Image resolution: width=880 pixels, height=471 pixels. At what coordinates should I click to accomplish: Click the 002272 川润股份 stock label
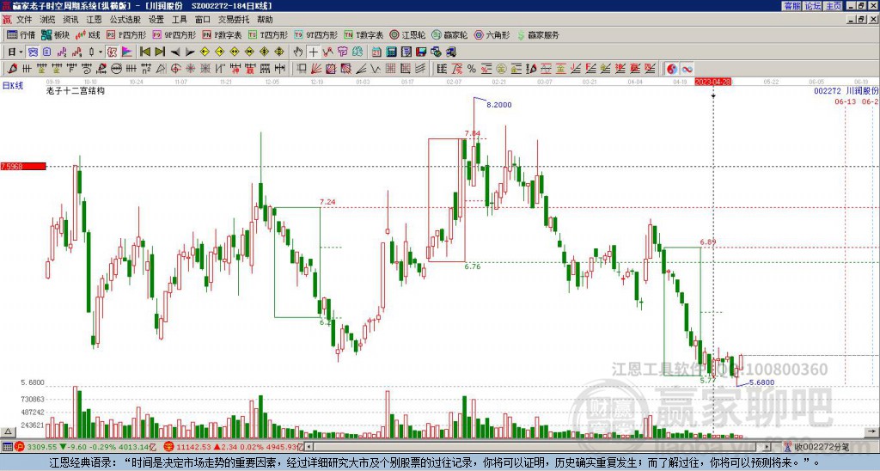coord(846,90)
